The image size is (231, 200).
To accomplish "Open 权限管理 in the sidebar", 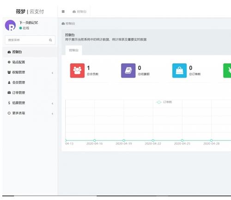I will tap(30, 73).
